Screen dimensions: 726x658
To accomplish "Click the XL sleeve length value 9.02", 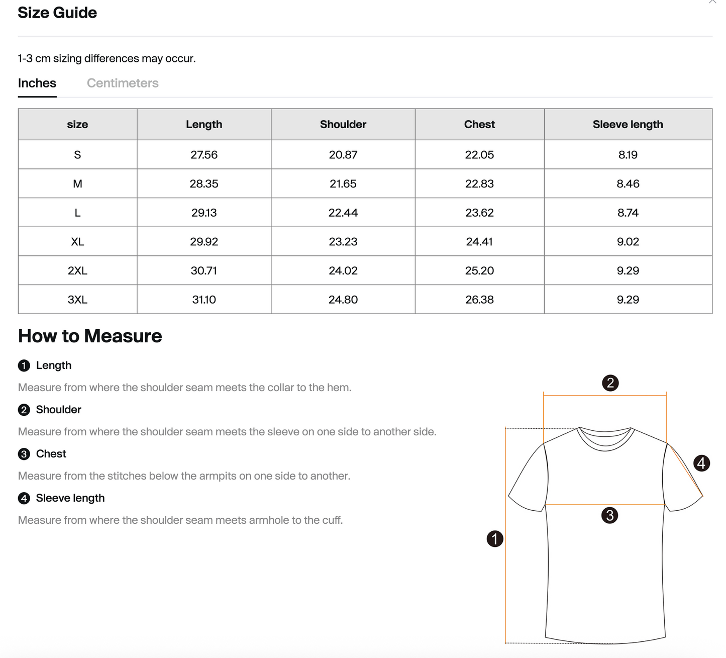I will click(x=628, y=241).
